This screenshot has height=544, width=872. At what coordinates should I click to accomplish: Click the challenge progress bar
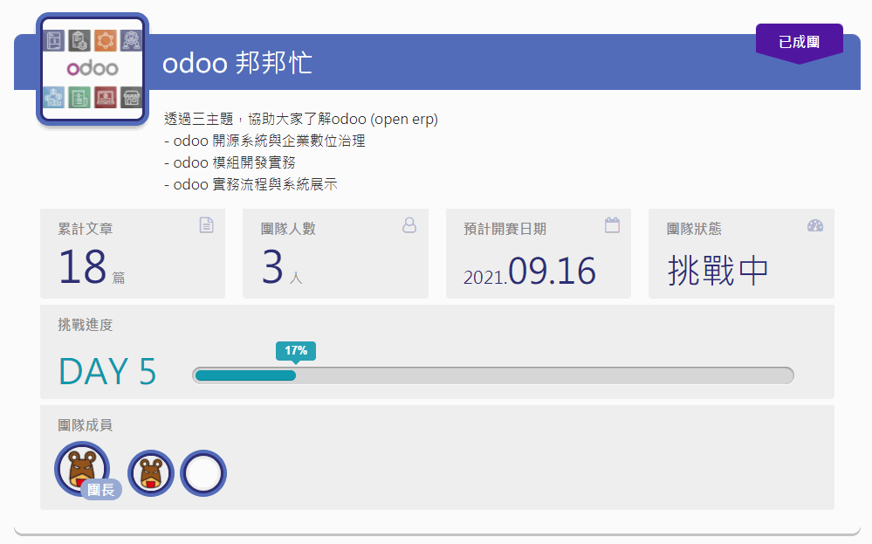493,375
